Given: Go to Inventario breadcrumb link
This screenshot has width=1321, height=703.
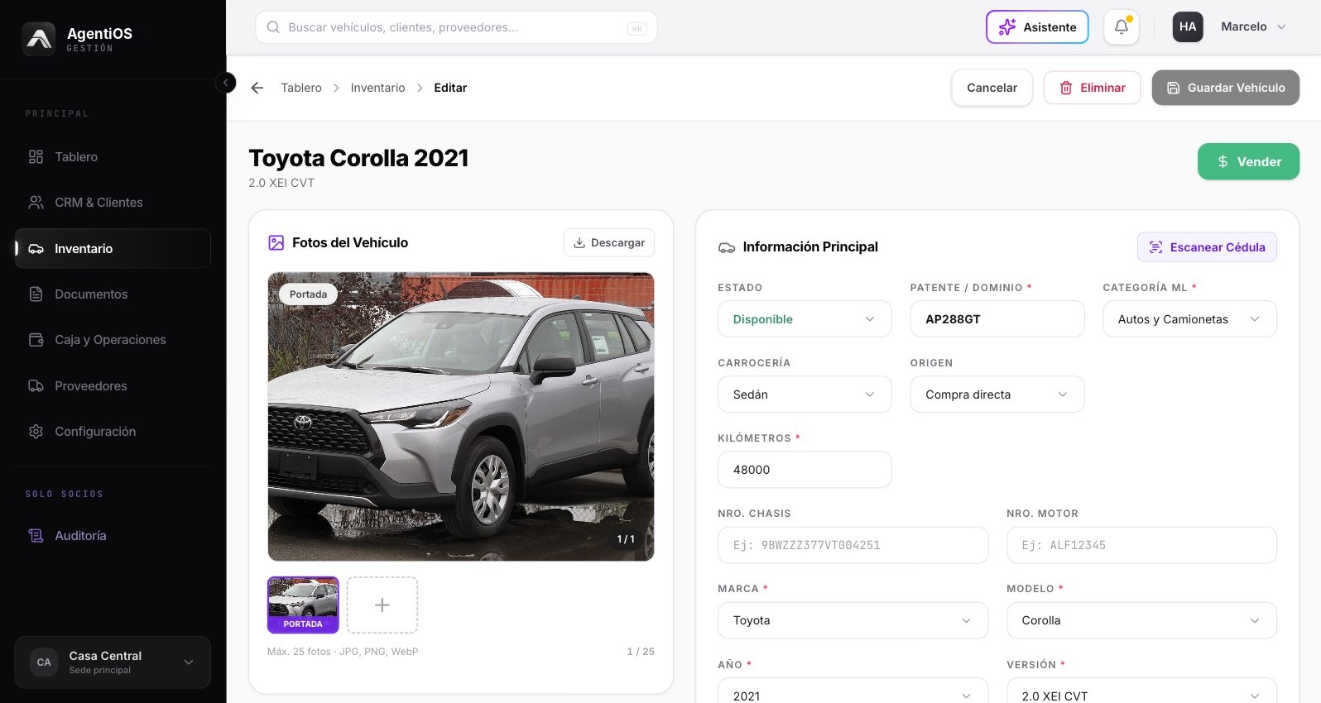Looking at the screenshot, I should point(377,88).
